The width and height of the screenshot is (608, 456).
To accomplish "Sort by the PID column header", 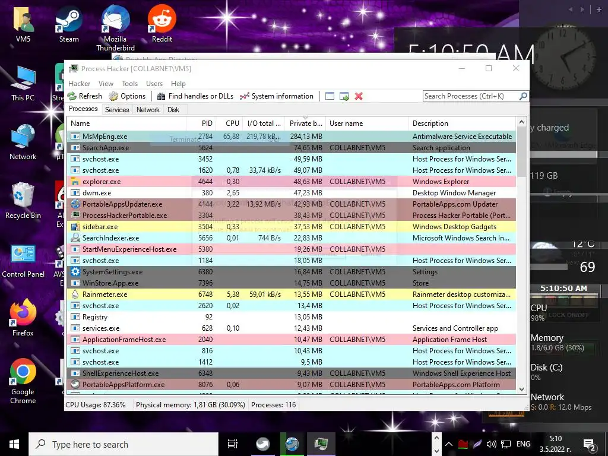I will click(201, 123).
